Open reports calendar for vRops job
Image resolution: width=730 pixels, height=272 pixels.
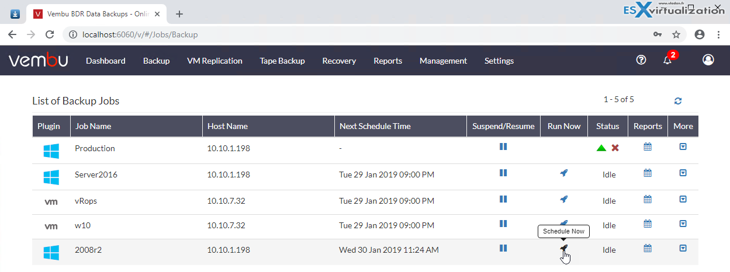[648, 199]
